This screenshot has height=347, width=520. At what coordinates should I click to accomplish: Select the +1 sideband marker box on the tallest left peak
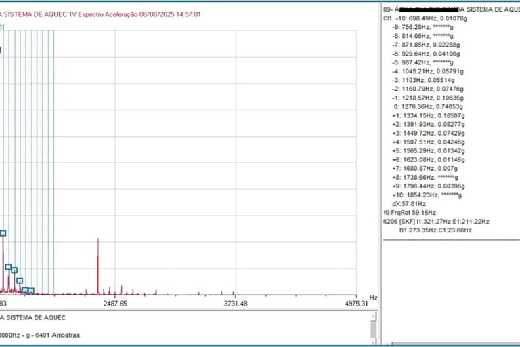tap(3, 233)
